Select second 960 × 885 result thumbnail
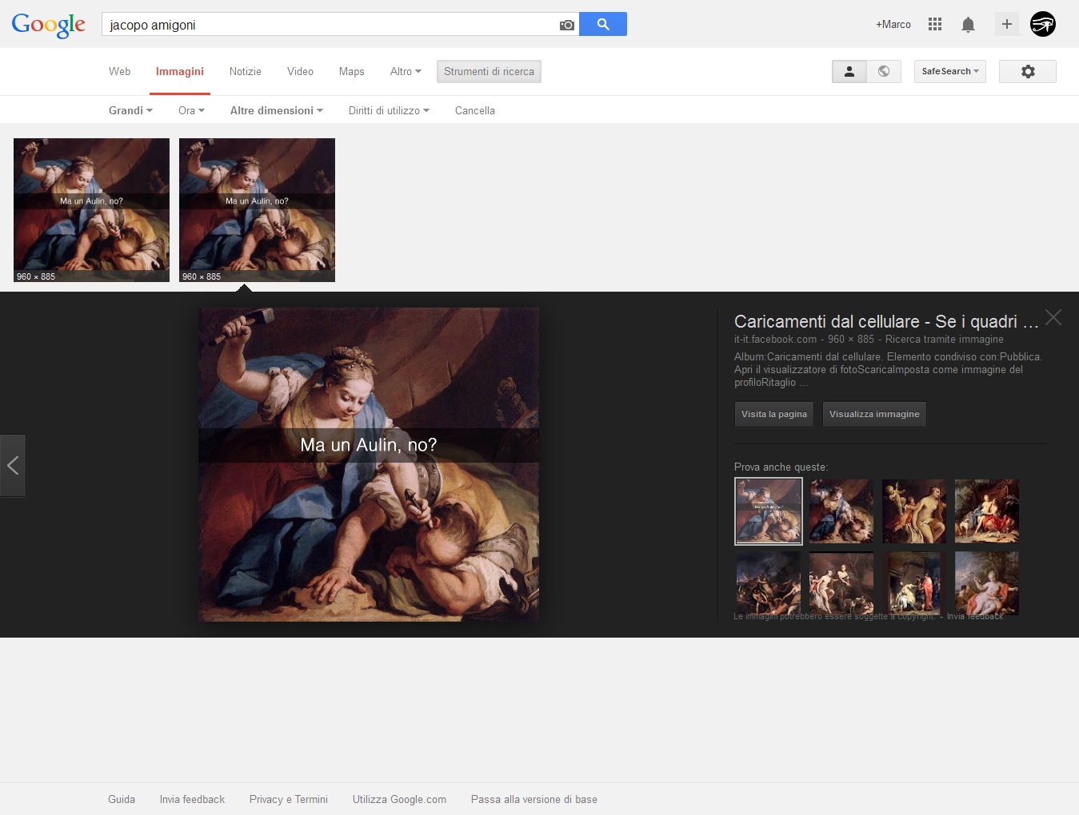The image size is (1079, 815). 257,210
